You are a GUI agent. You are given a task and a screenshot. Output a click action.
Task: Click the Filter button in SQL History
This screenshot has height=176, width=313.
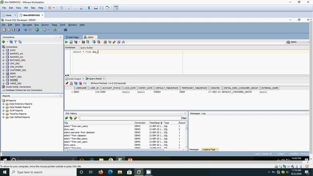point(184,118)
